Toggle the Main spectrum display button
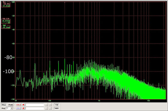Viewport: 168px width, 111px height. tap(4, 105)
